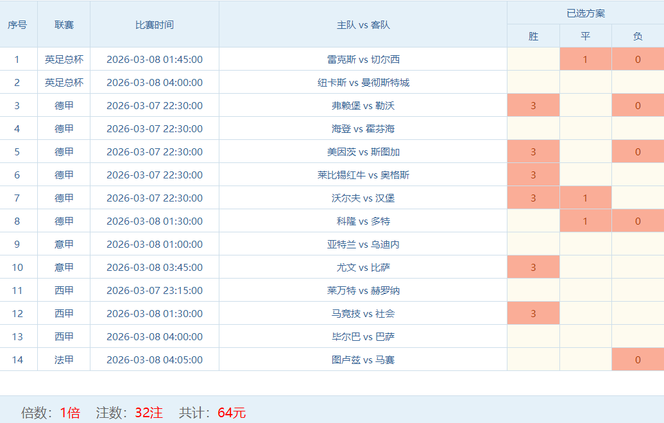Click the 联赛 column header
This screenshot has width=664, height=423.
coord(64,25)
